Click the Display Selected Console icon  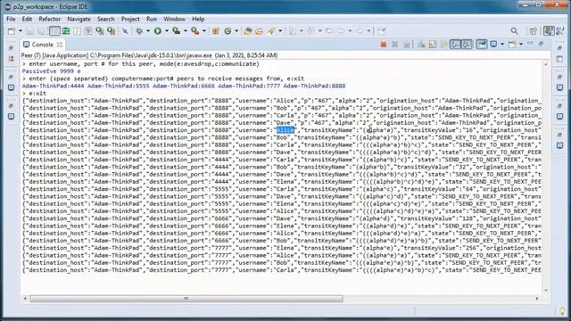point(493,45)
